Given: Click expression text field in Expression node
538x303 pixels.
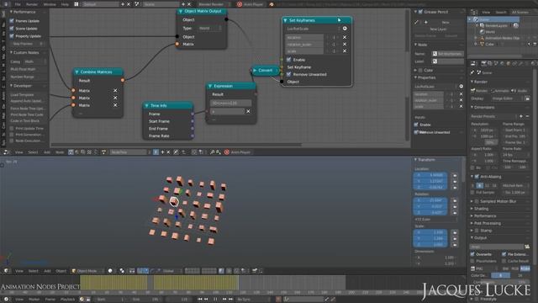Looking at the screenshot, I should tap(230, 103).
